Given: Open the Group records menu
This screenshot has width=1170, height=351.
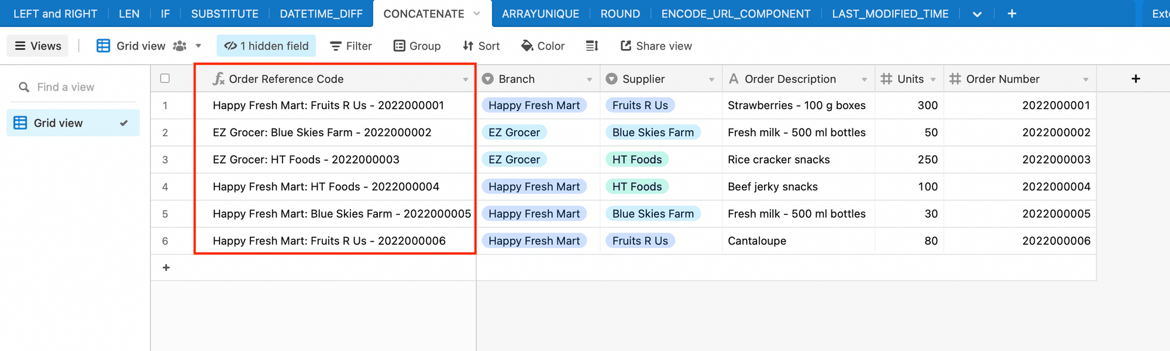Looking at the screenshot, I should [x=417, y=46].
